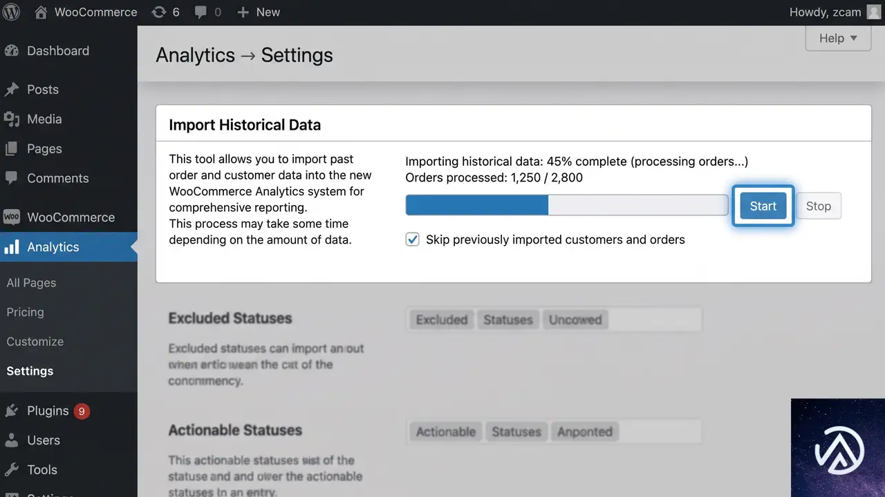Expand the Help dropdown
This screenshot has height=497, width=885.
tap(838, 39)
